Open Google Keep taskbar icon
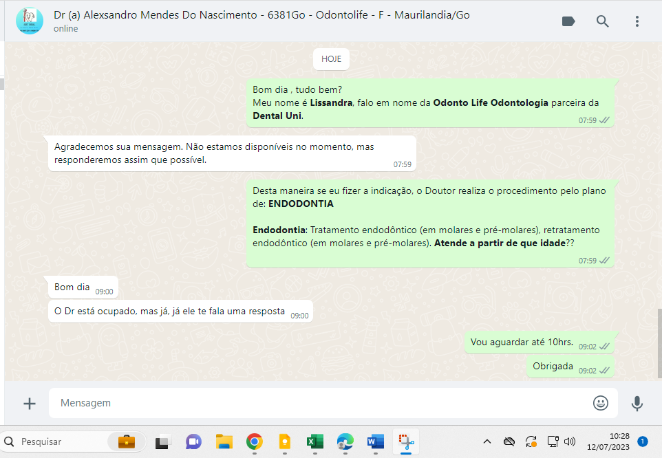The width and height of the screenshot is (662, 458). pos(285,441)
